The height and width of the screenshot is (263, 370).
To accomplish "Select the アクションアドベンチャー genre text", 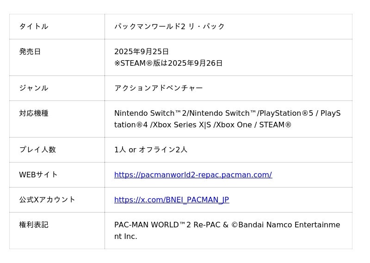I will (x=158, y=88).
